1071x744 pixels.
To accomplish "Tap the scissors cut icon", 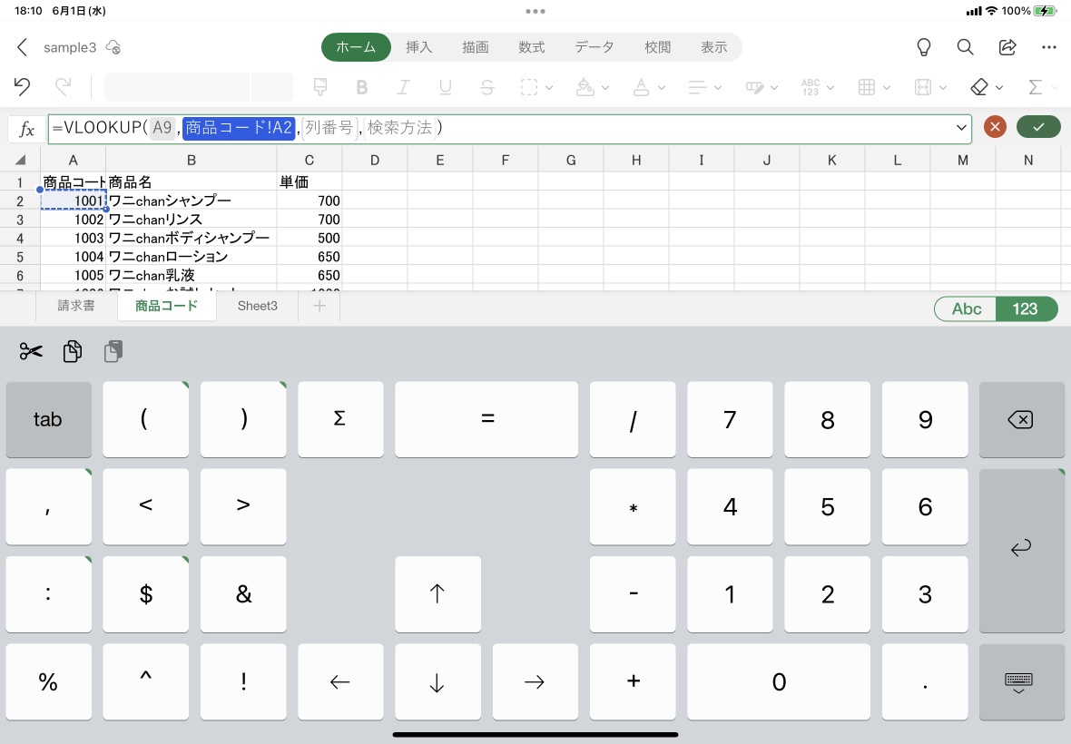I will pos(31,351).
